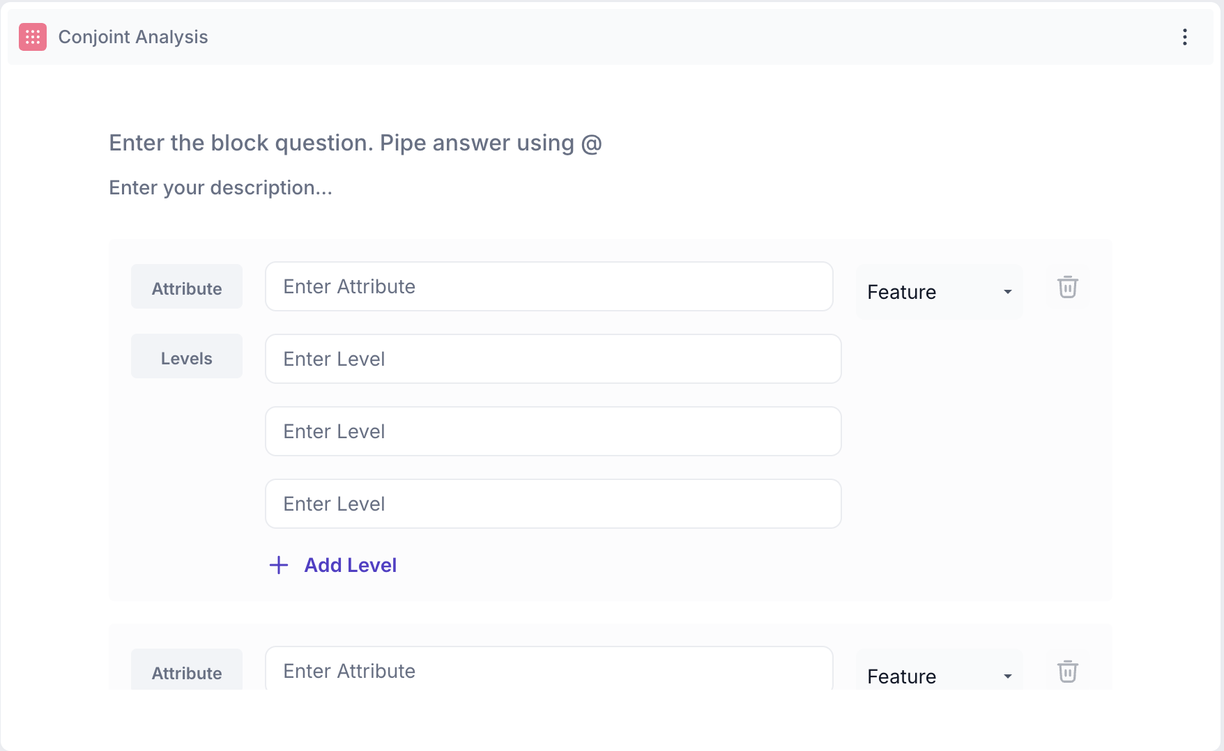Viewport: 1224px width, 751px height.
Task: Click the Enter your description field
Action: click(220, 188)
